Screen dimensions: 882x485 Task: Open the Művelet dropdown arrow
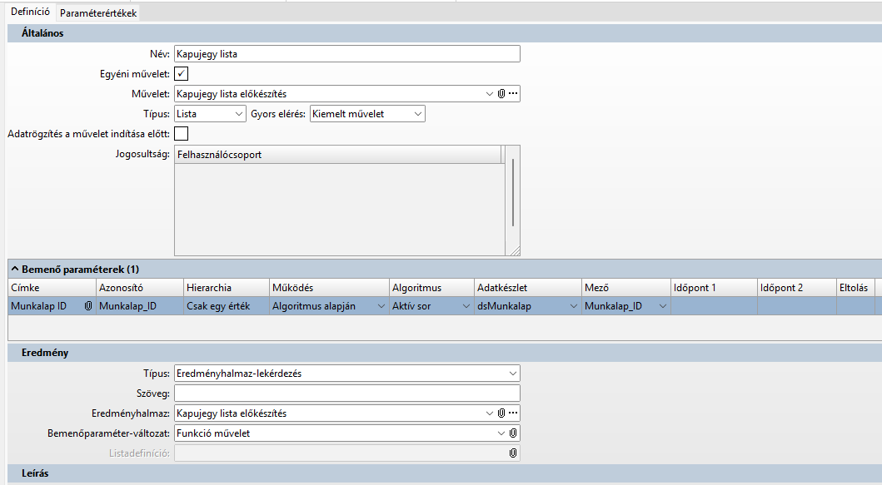489,94
